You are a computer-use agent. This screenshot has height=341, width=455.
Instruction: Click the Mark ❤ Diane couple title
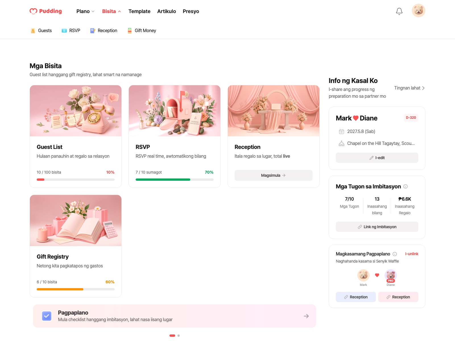pyautogui.click(x=357, y=118)
